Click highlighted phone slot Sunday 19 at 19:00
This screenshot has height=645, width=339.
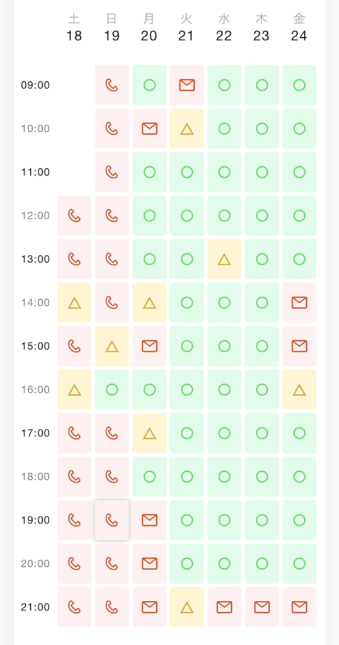(112, 520)
